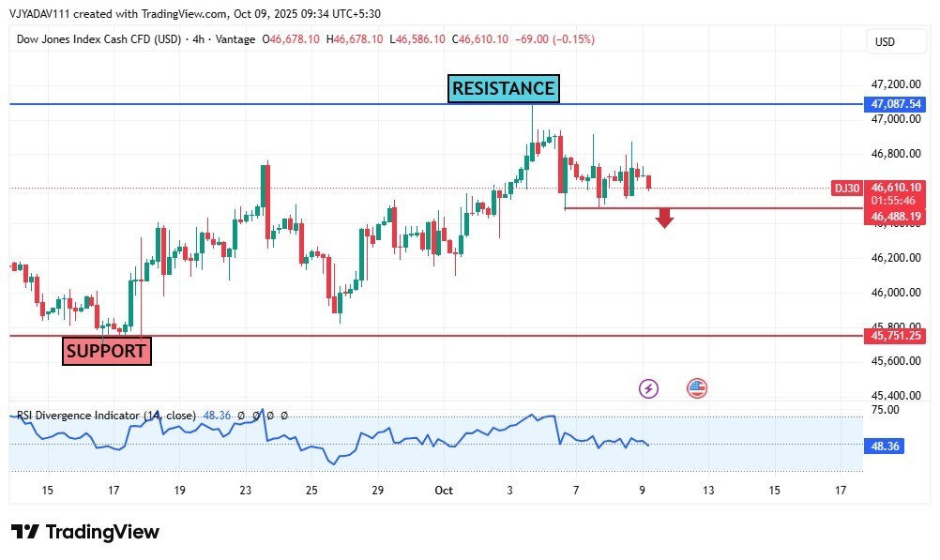
Task: Click the purple lightning bolt event icon
Action: coord(647,388)
